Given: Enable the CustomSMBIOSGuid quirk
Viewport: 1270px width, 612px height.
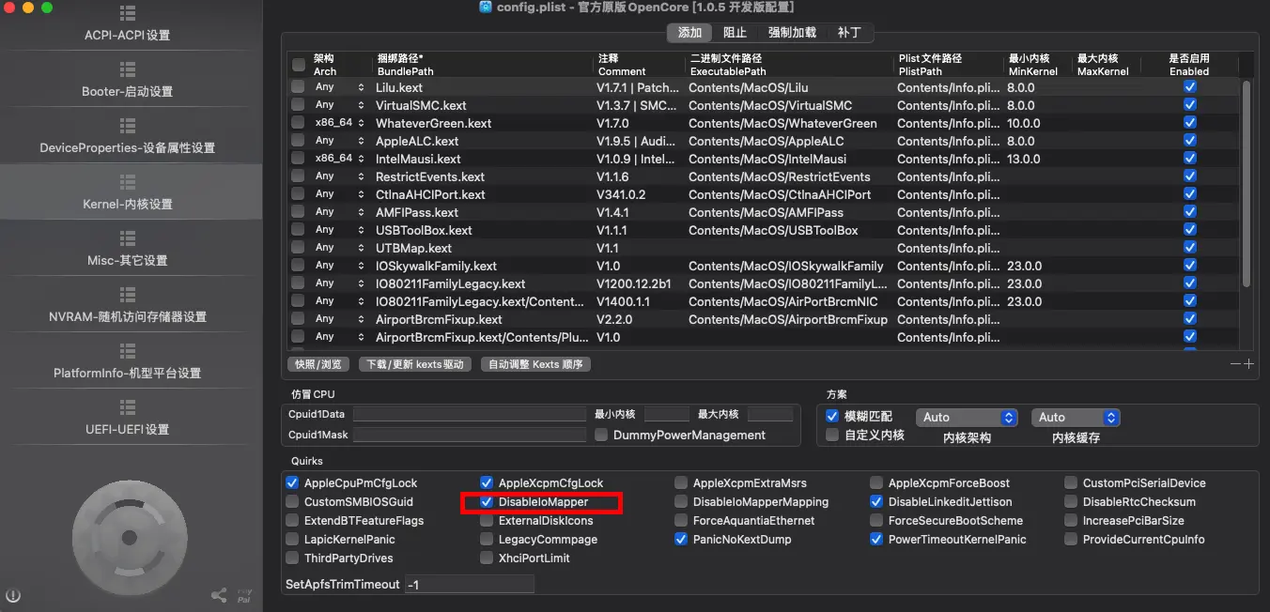Looking at the screenshot, I should tap(292, 502).
